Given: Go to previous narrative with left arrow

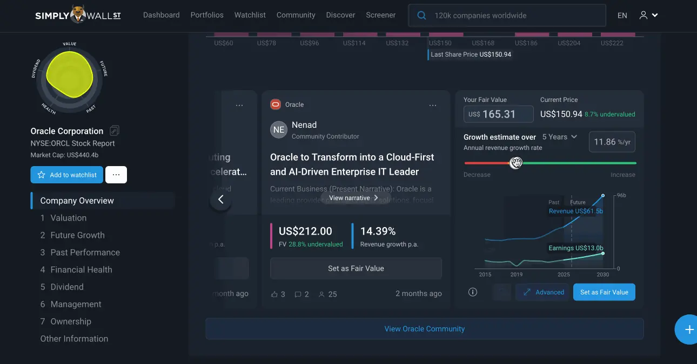Looking at the screenshot, I should tap(220, 200).
